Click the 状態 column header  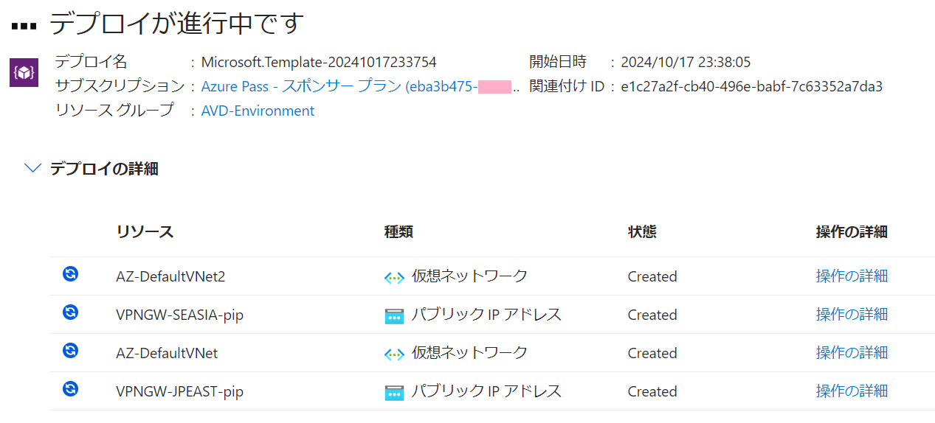click(x=642, y=231)
